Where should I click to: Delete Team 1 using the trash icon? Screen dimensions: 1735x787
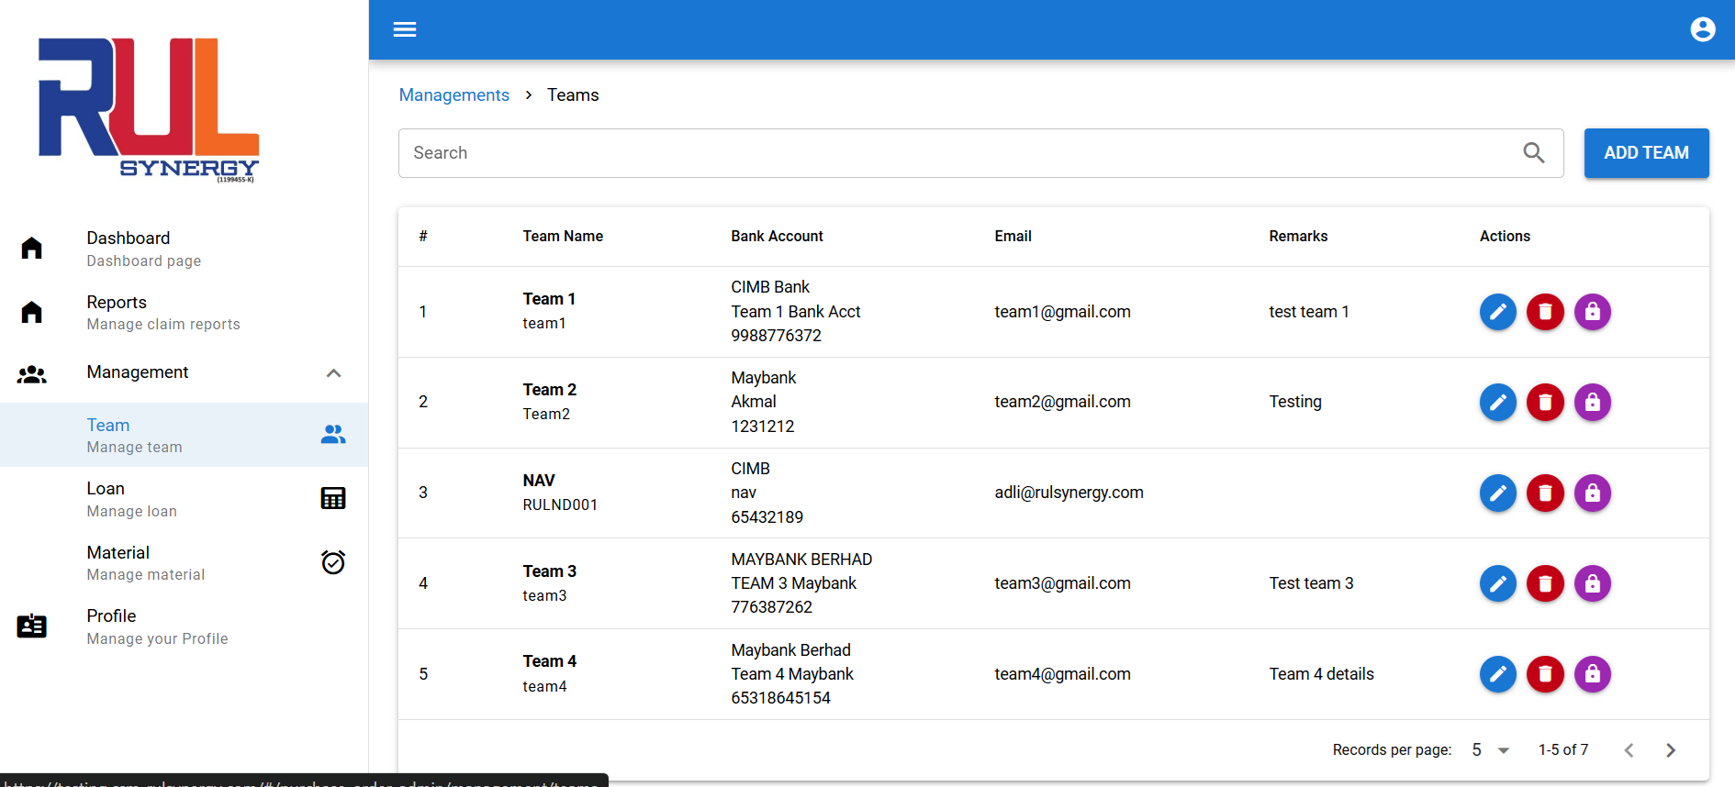point(1545,312)
